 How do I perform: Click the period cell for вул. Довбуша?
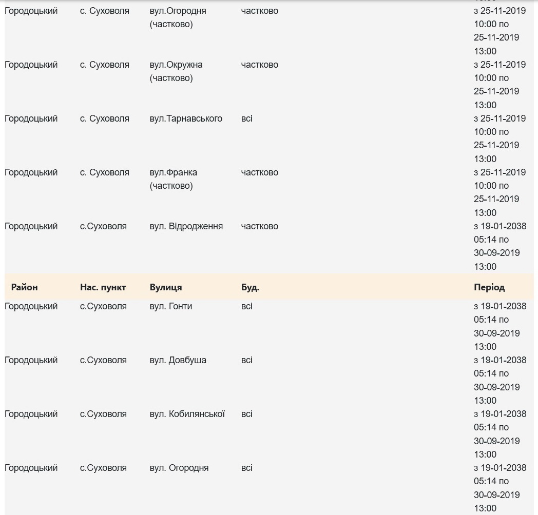pyautogui.click(x=499, y=380)
